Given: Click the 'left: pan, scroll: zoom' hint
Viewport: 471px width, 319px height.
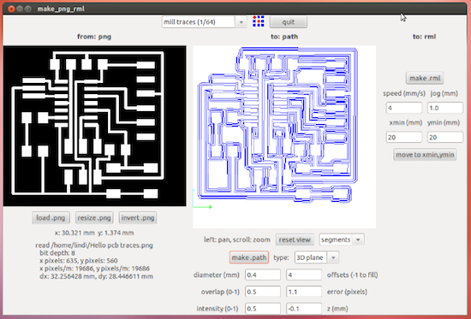Looking at the screenshot, I should coord(236,239).
